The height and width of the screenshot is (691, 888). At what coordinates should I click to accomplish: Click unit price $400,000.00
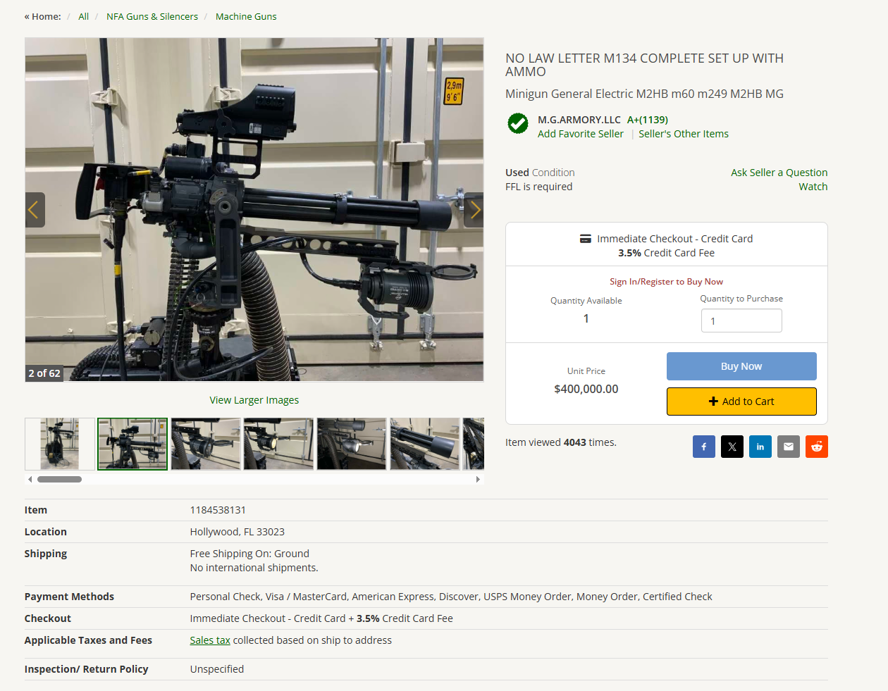tap(586, 389)
